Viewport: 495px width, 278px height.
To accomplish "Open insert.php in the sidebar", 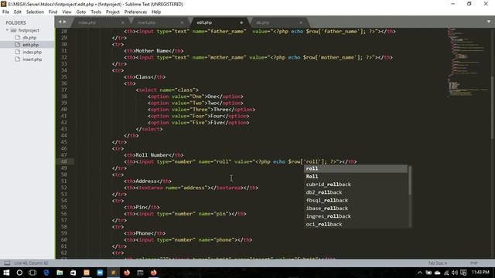I will click(32, 59).
